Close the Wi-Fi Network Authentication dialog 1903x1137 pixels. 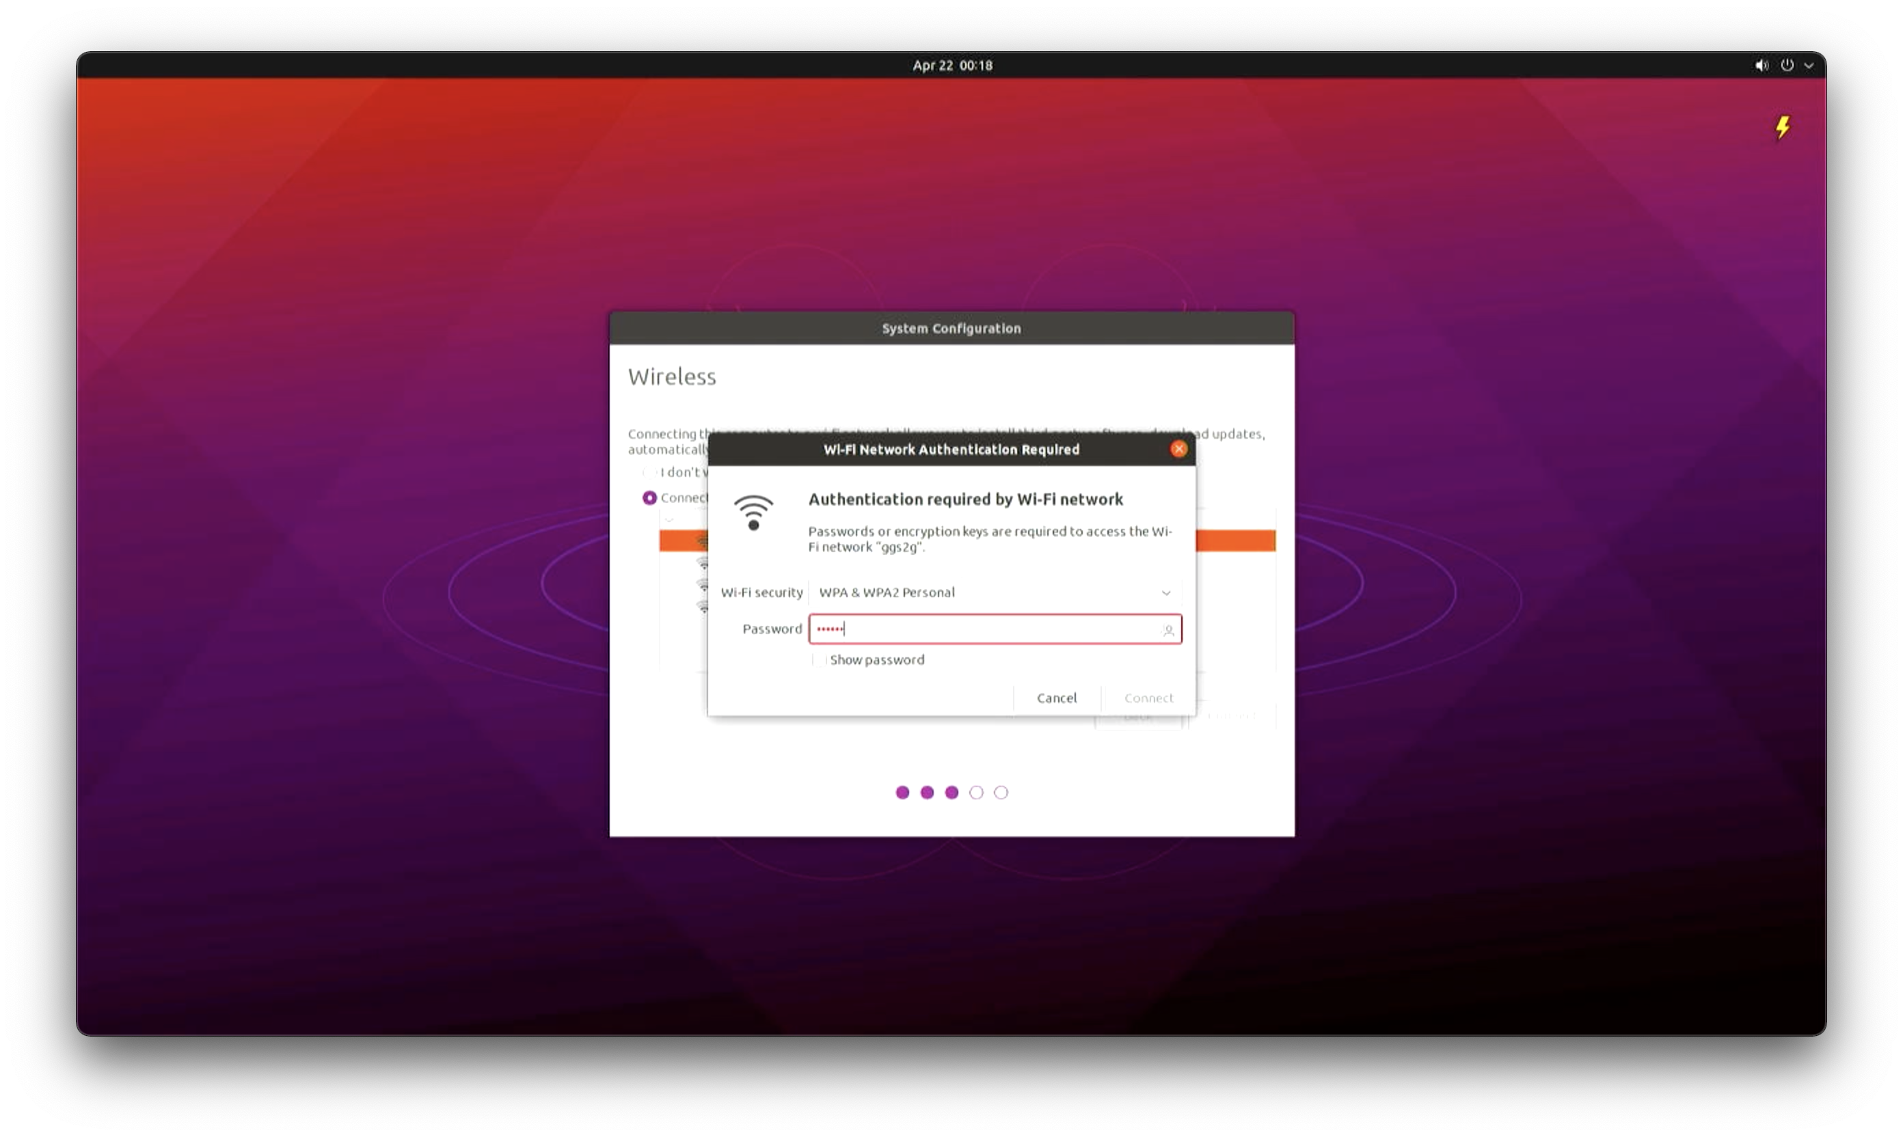coord(1178,449)
